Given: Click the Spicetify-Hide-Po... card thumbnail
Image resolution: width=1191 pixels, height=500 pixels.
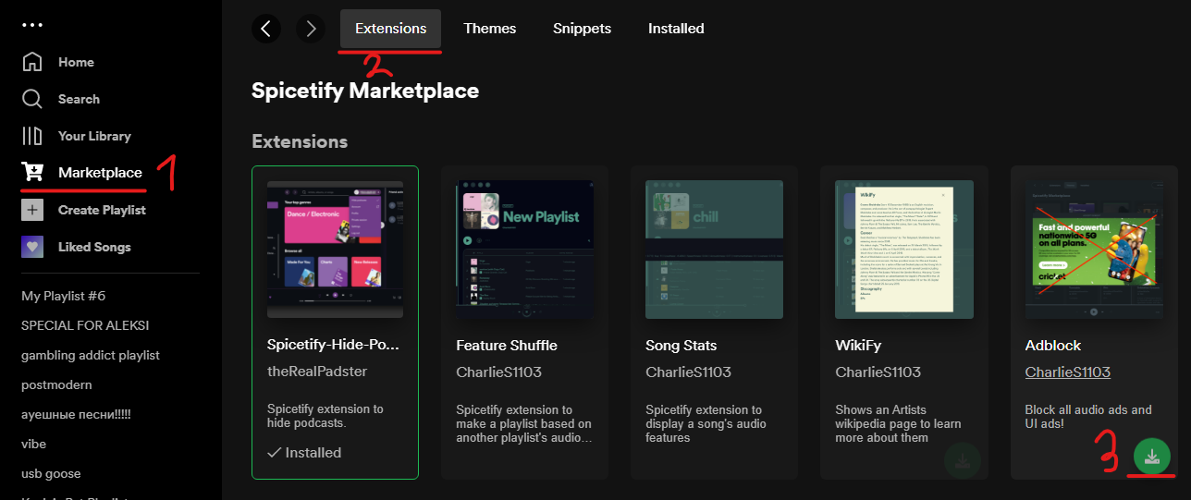Looking at the screenshot, I should pos(335,249).
